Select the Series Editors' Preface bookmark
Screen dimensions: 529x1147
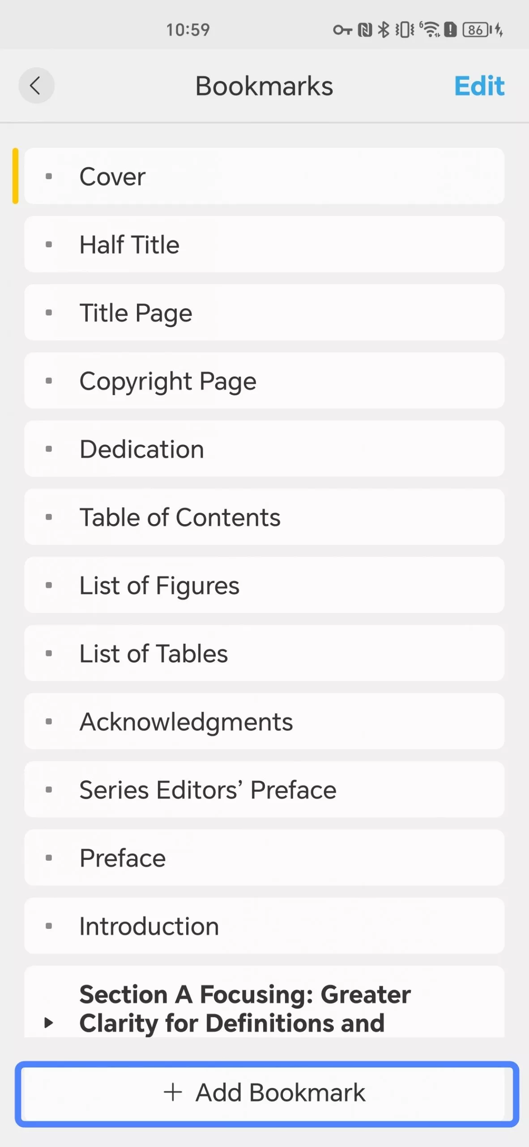click(x=264, y=789)
